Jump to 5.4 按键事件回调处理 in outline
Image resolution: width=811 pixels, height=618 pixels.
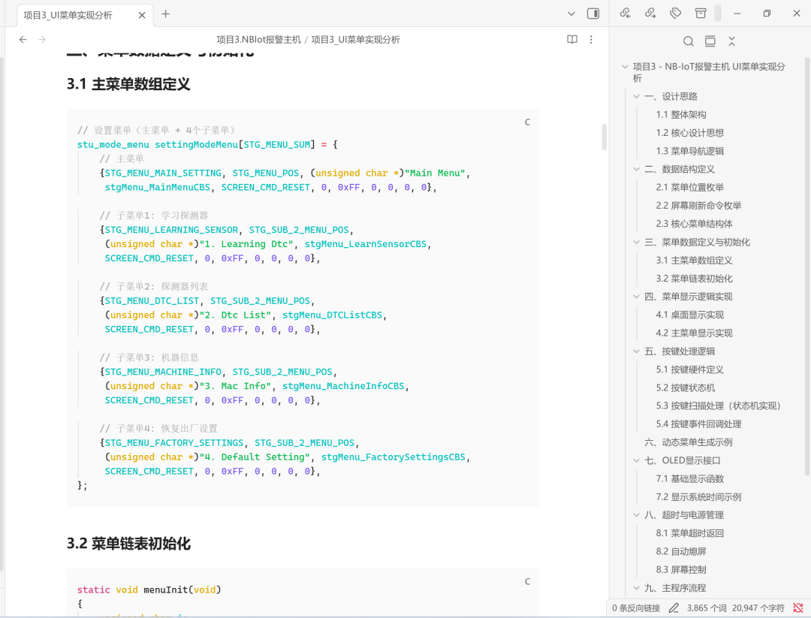[699, 424]
